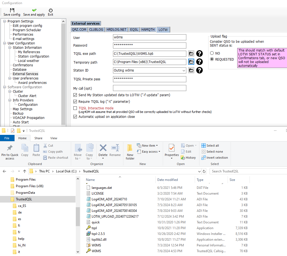Open Explorer File menu tab

pos(7,138)
